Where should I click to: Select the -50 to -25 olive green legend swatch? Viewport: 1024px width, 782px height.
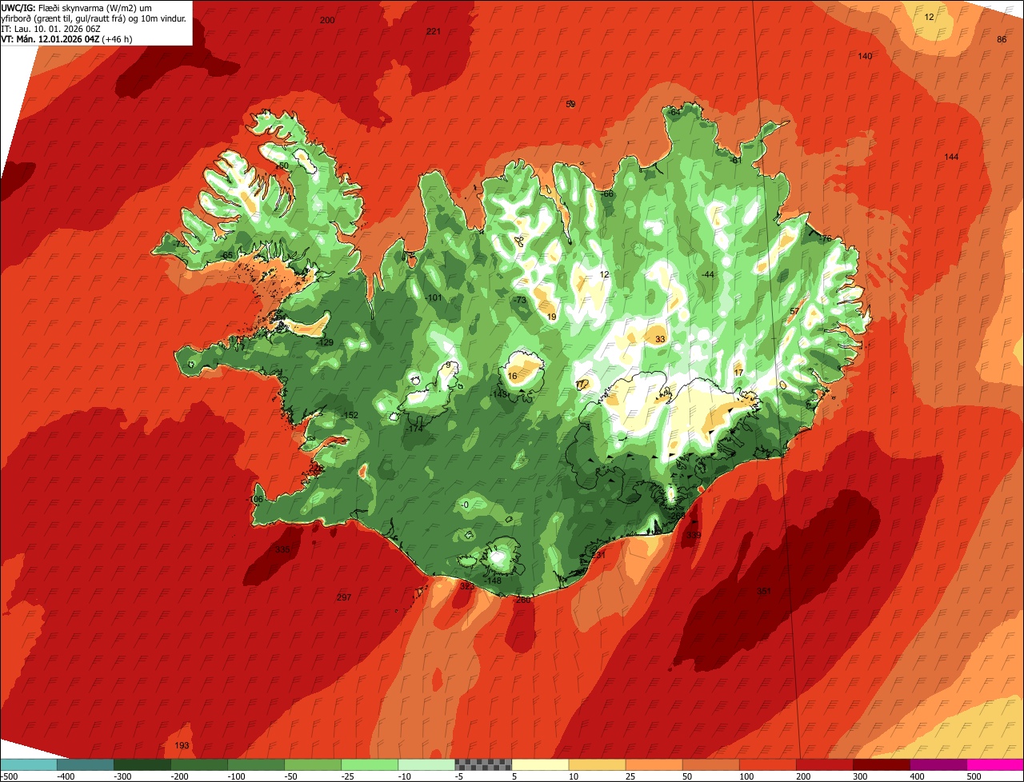click(x=312, y=764)
